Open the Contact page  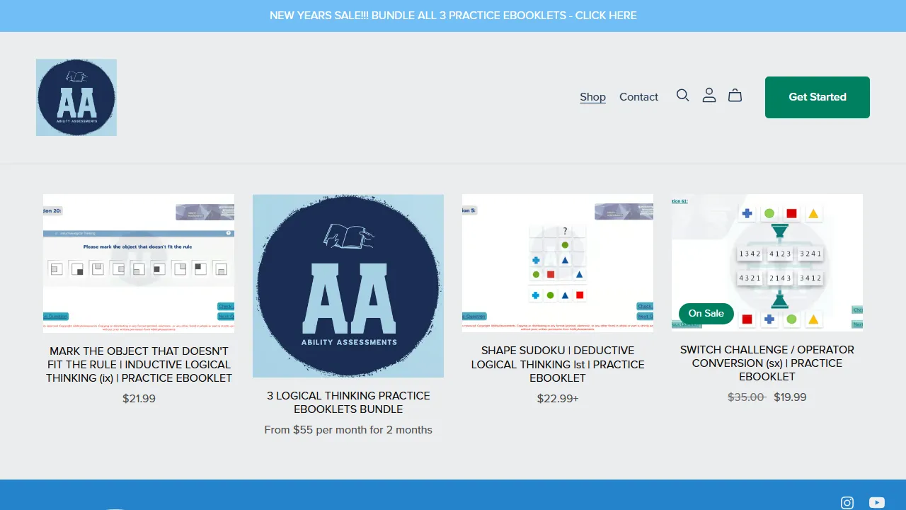pyautogui.click(x=638, y=96)
